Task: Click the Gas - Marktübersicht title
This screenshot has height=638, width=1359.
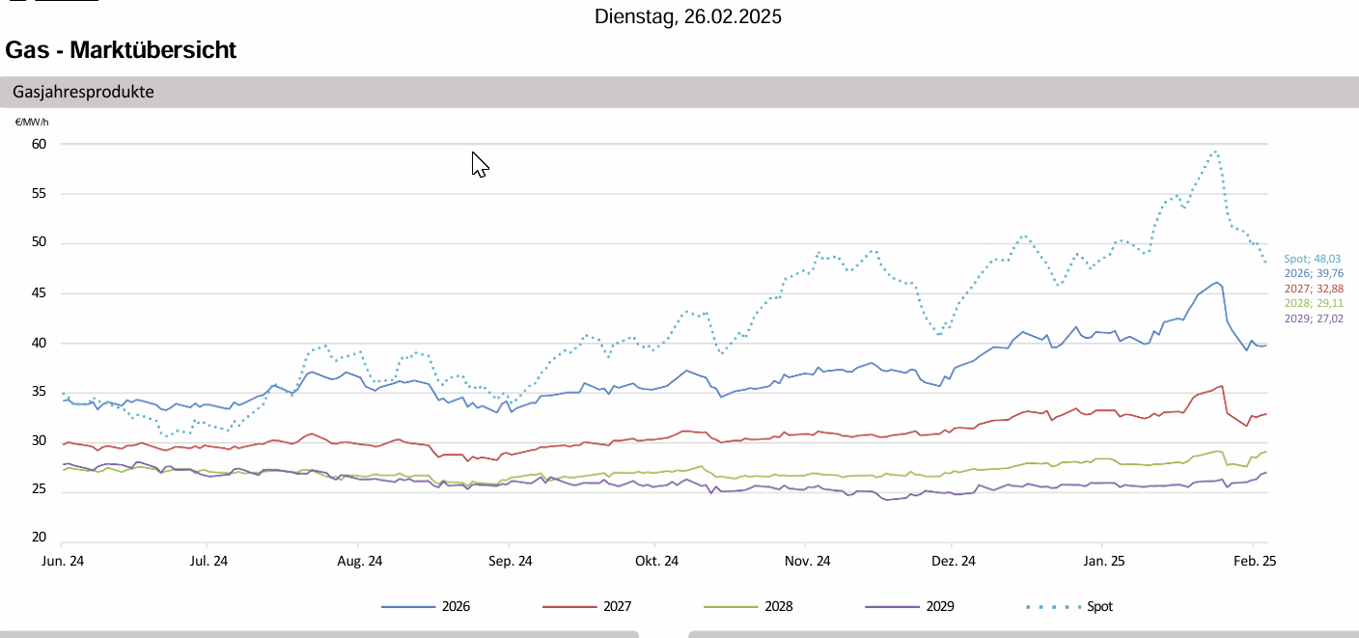Action: tap(121, 50)
